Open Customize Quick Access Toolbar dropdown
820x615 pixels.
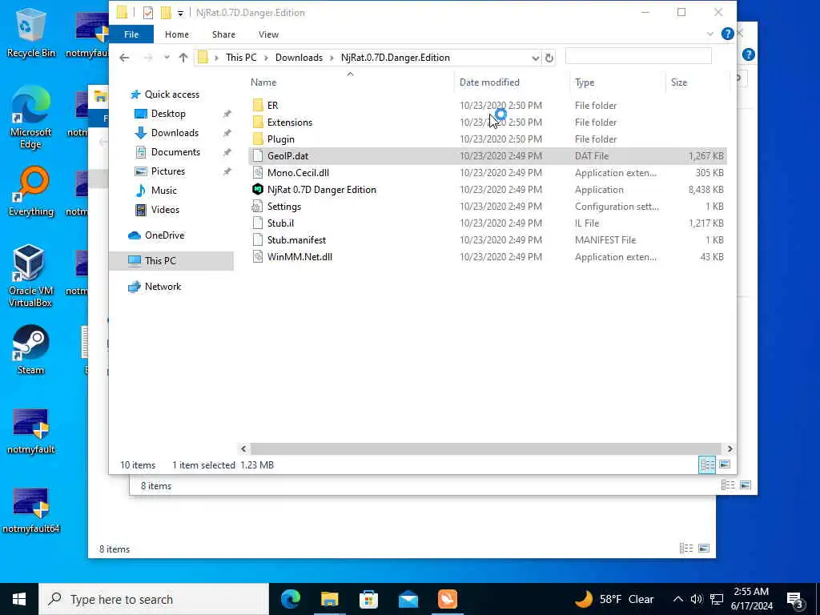click(x=180, y=13)
